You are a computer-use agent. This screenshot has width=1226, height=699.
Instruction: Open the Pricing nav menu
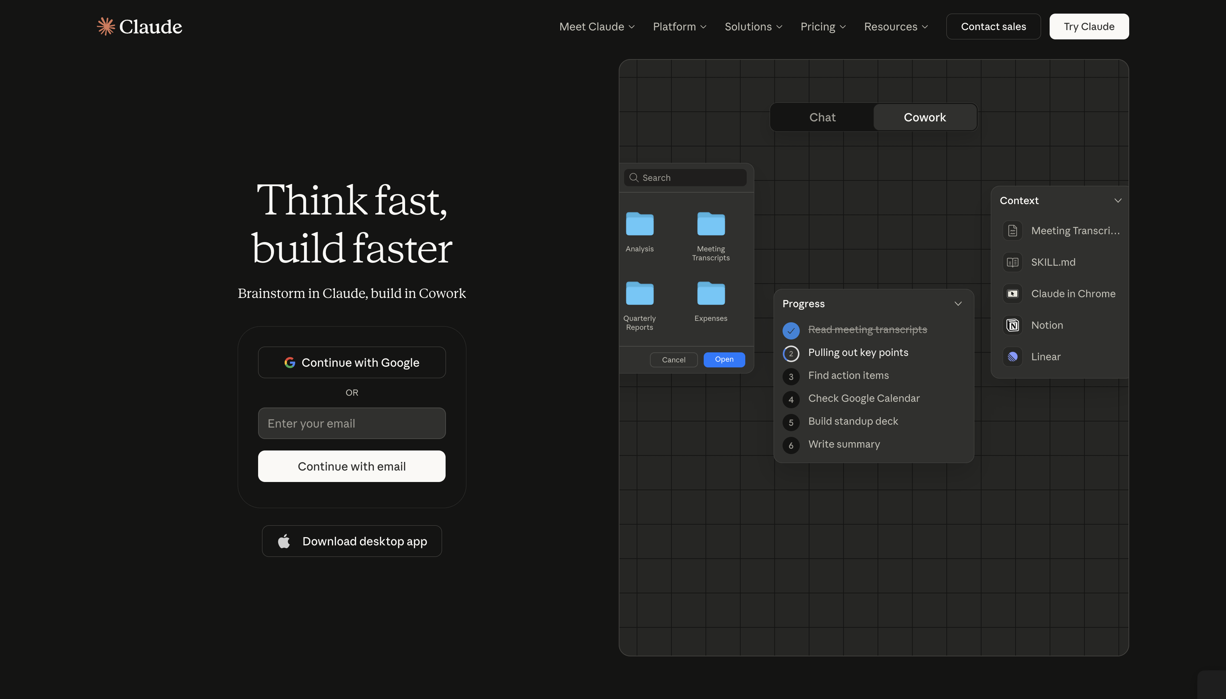pyautogui.click(x=822, y=27)
